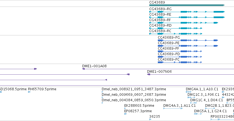Select the CG43689-PG coding sequence glyph
Screen dimensions: 234x121
tap(188, 40)
